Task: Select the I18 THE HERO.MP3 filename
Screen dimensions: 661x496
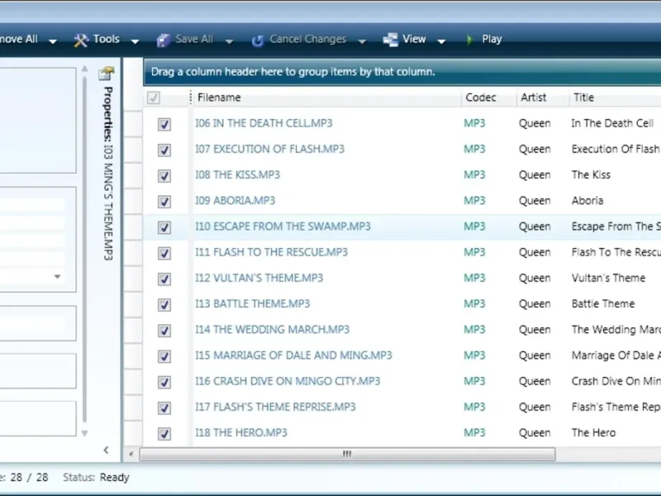Action: tap(240, 432)
